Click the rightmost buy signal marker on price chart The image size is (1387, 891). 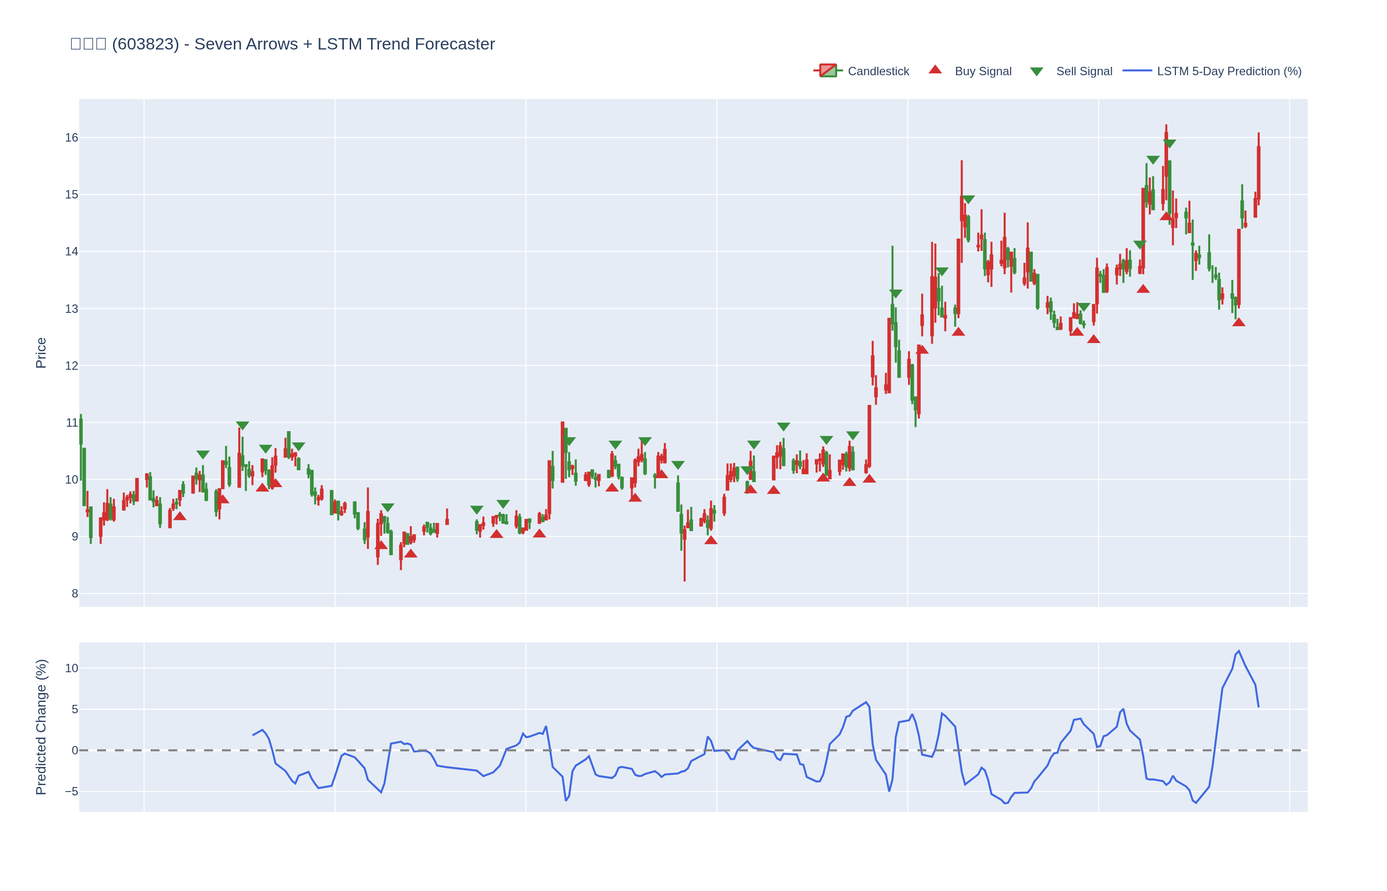[1239, 322]
